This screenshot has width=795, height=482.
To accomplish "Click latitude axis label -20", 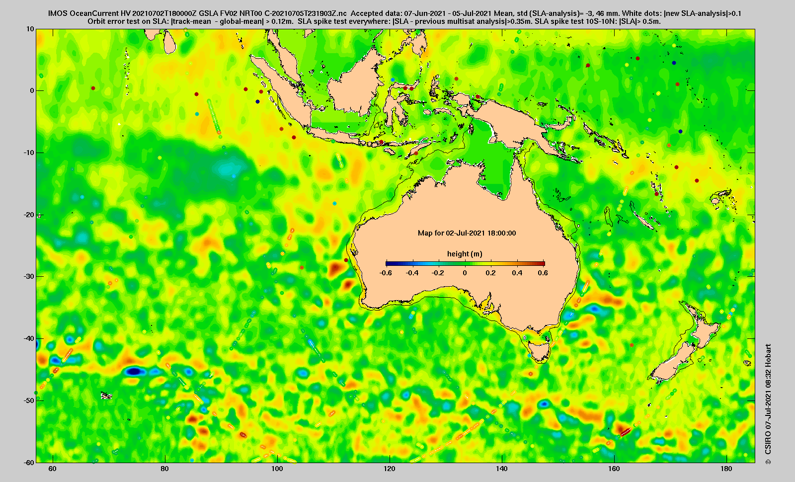I will tap(28, 215).
